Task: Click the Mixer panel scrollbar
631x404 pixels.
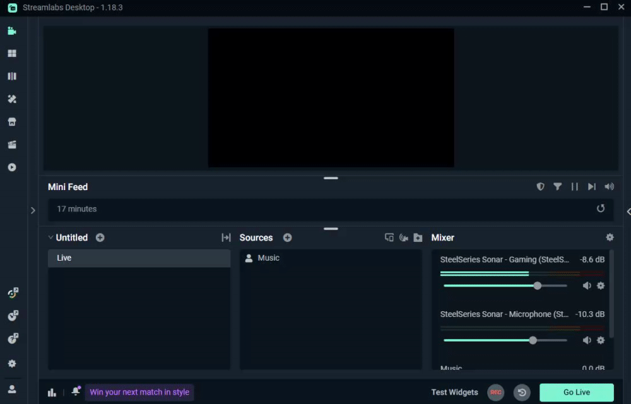Action: (611, 294)
